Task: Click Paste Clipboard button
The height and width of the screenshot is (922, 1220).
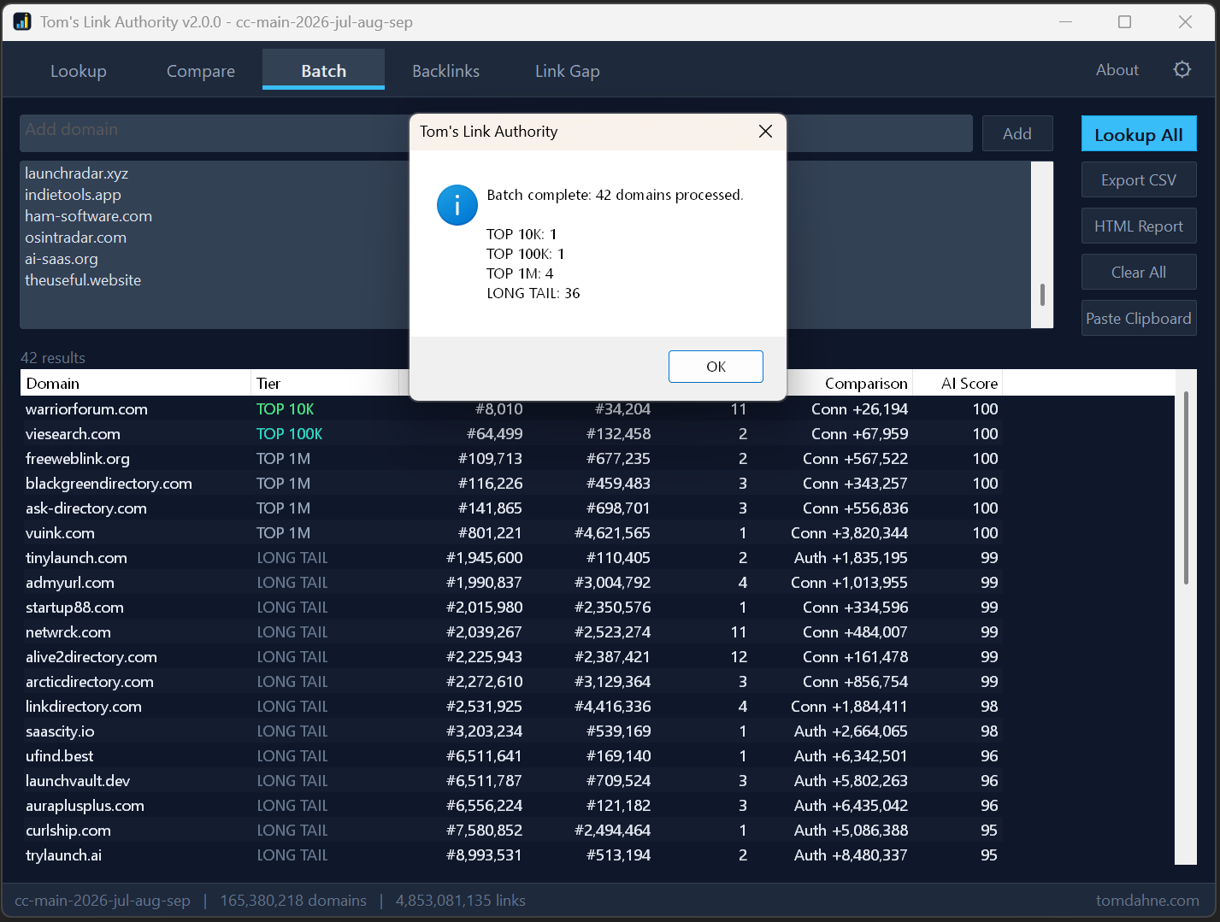Action: 1139,319
